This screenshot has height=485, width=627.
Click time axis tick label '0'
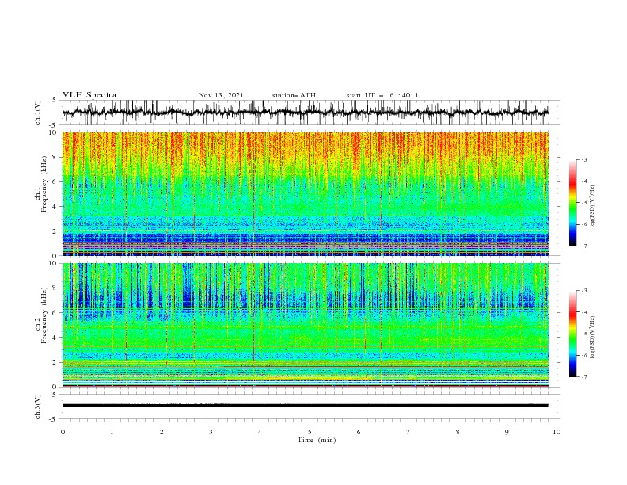63,432
